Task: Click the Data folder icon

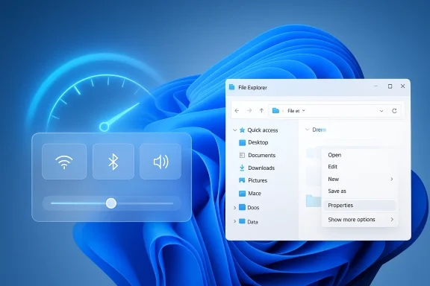Action: pyautogui.click(x=242, y=221)
